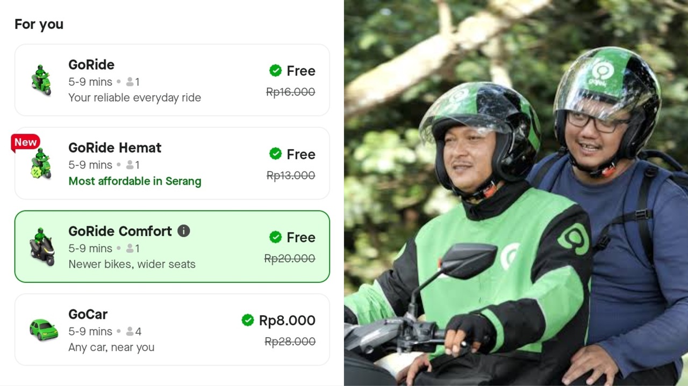This screenshot has width=688, height=386.
Task: Click the GoRide Comfort black scooter icon
Action: tap(42, 247)
